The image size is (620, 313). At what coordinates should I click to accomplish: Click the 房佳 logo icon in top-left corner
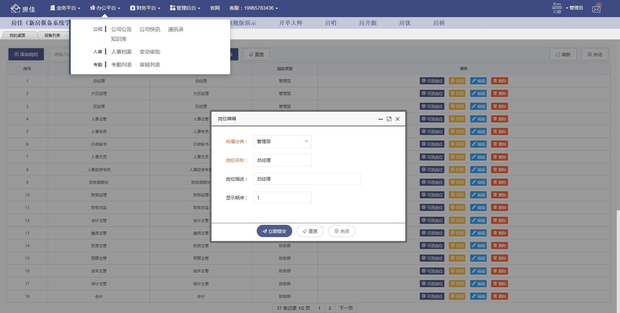15,8
